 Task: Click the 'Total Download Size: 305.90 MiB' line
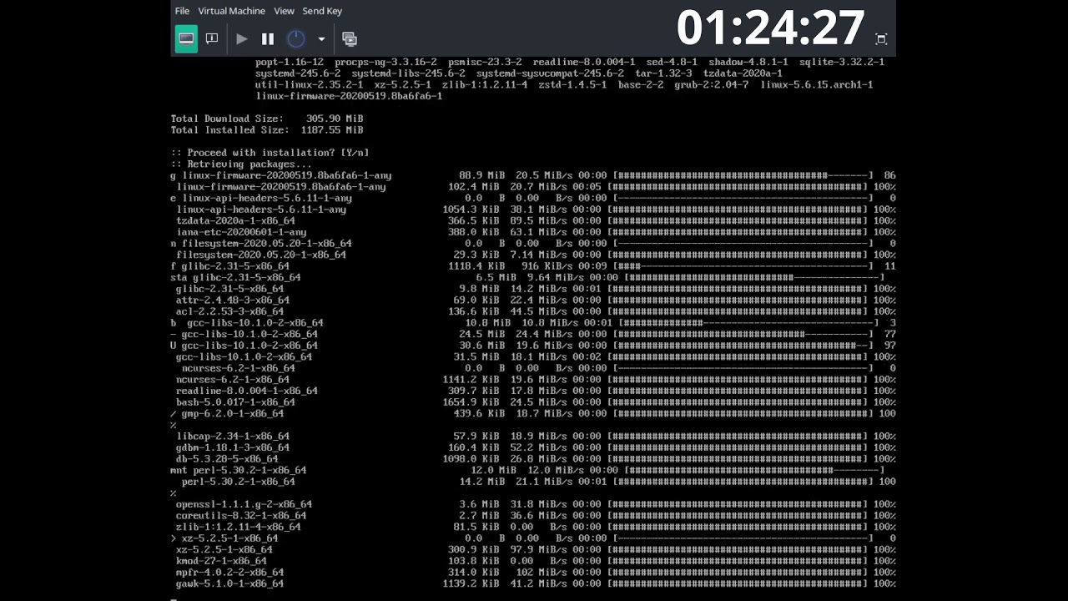[x=267, y=119]
